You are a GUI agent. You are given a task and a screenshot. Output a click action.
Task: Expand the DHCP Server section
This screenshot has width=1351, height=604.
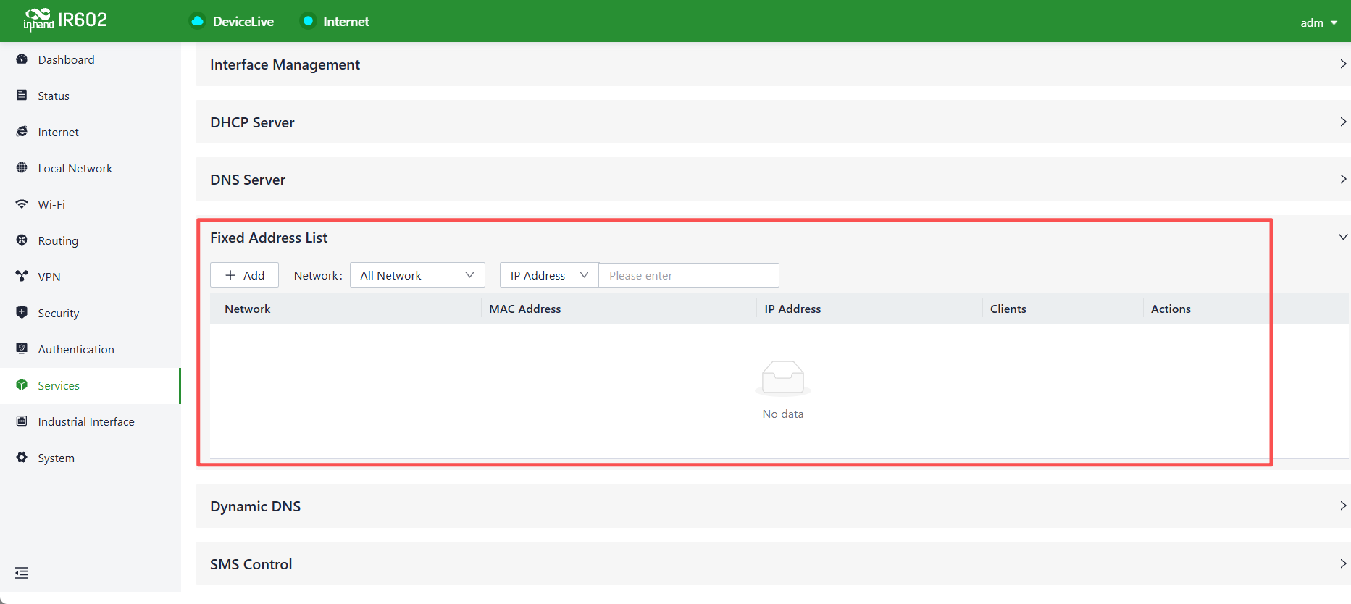tap(773, 122)
